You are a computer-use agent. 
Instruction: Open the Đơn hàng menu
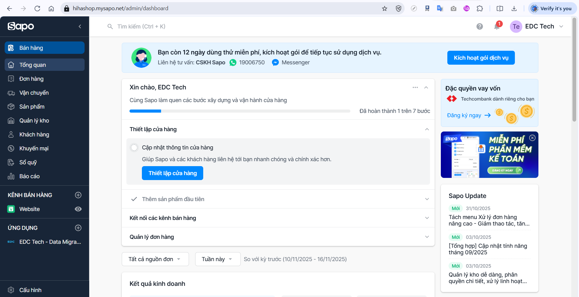tap(45, 79)
